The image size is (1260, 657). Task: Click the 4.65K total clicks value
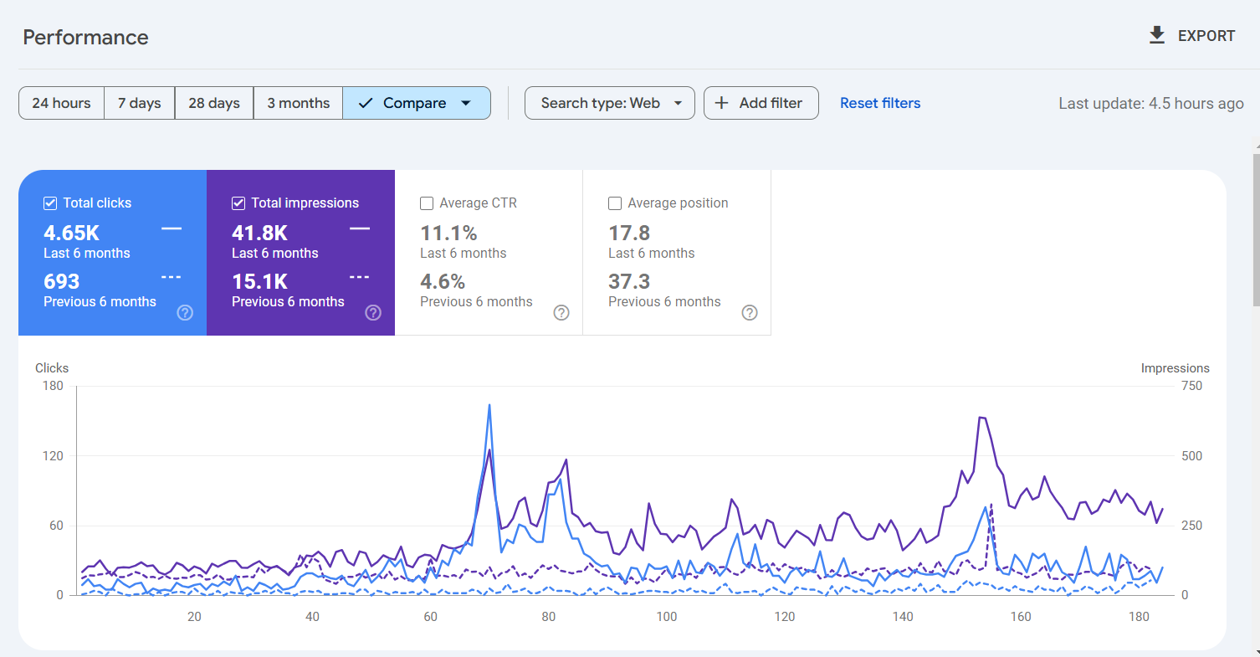tap(71, 234)
